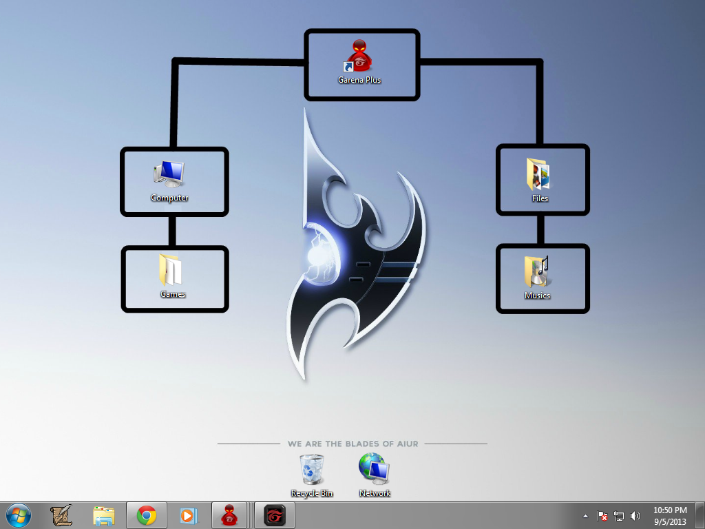The image size is (705, 529).
Task: Select the Garena Plus desktop shortcut
Action: pos(359,62)
